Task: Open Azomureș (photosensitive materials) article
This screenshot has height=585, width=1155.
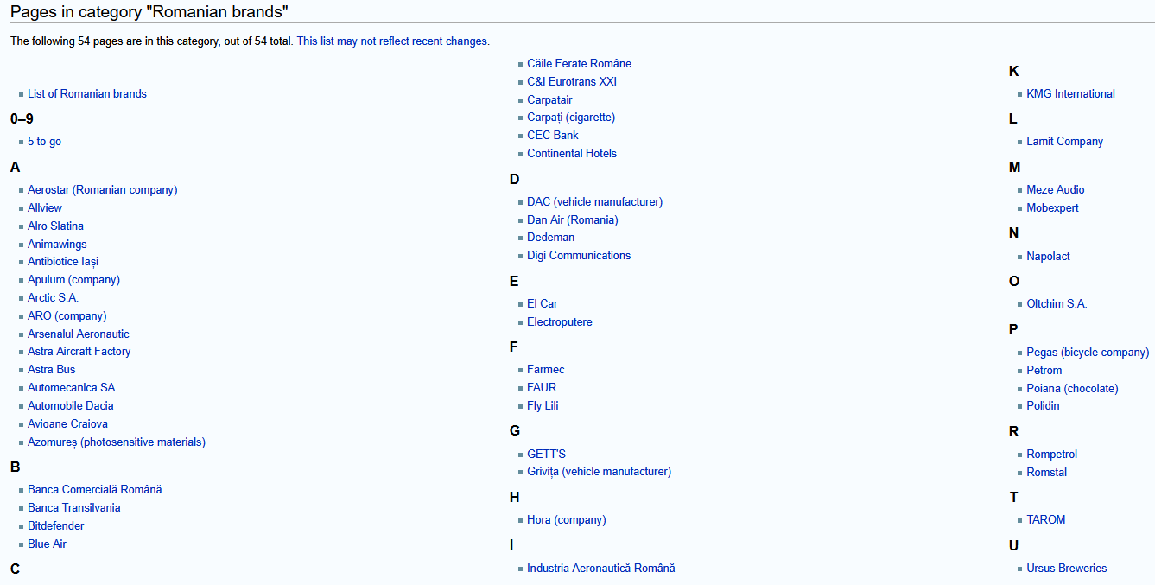Action: click(x=117, y=442)
